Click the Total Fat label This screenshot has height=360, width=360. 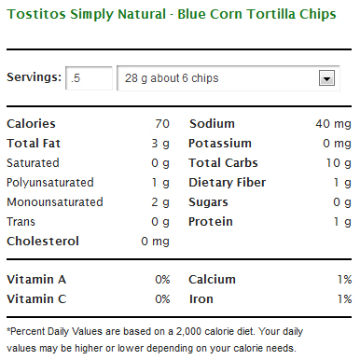(34, 144)
